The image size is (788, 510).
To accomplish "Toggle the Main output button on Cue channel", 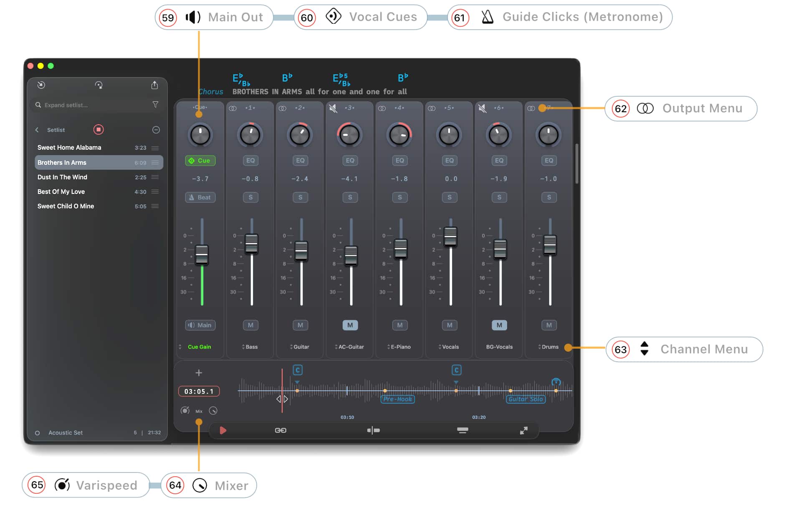I will 200,325.
